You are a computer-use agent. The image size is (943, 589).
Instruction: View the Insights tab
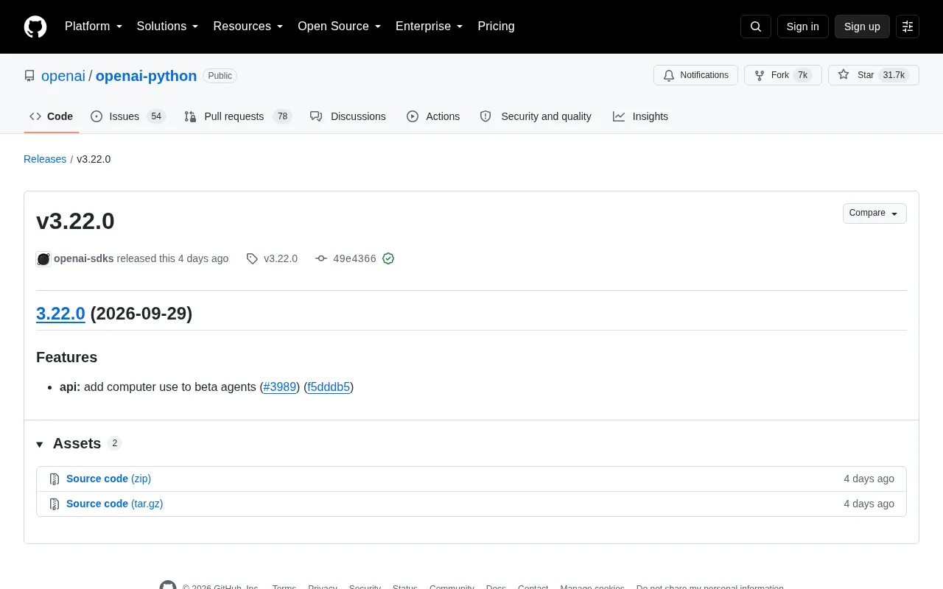point(640,116)
